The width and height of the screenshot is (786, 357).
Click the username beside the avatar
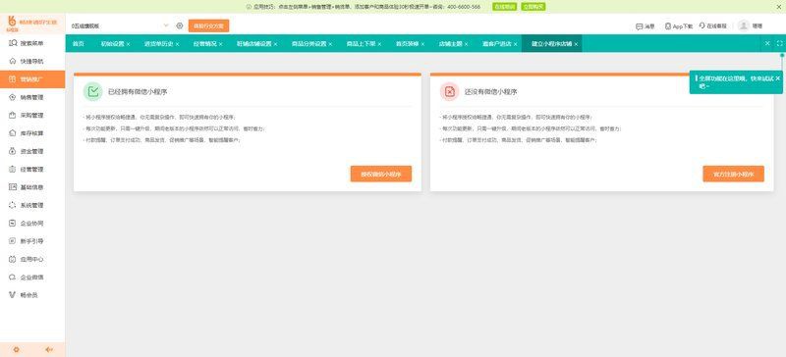click(x=757, y=26)
